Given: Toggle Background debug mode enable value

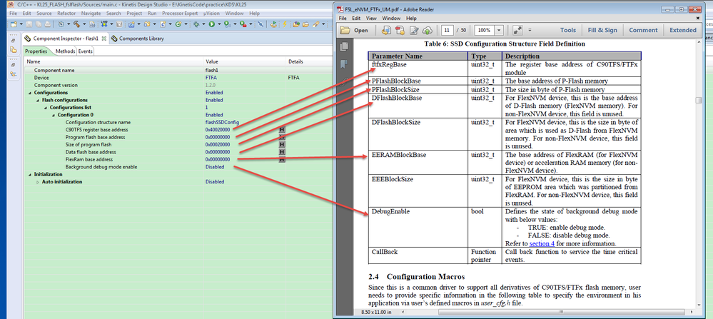Looking at the screenshot, I should pos(215,167).
